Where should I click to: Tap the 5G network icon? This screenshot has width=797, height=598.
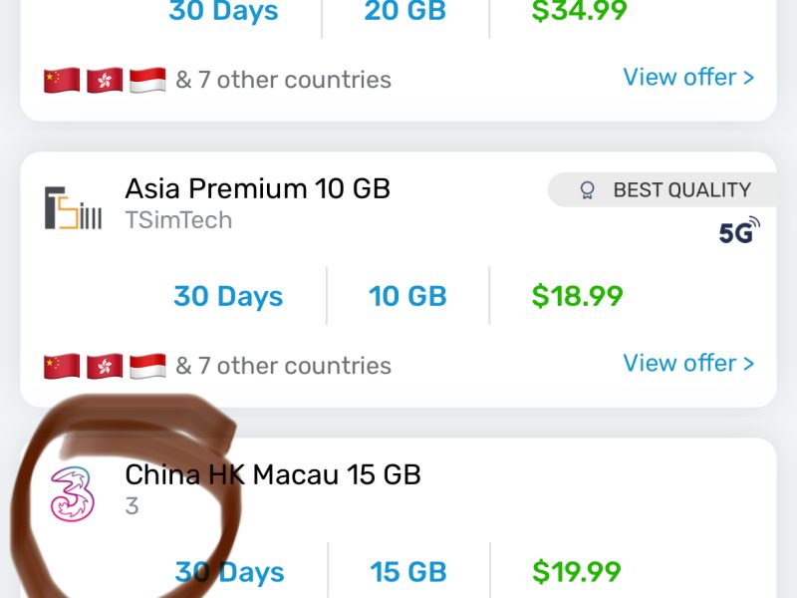(739, 231)
